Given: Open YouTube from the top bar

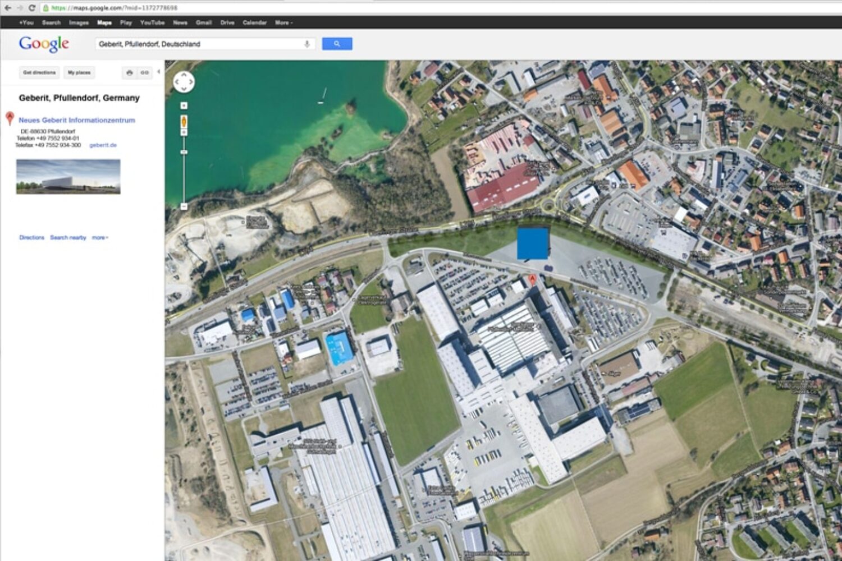Looking at the screenshot, I should 152,22.
